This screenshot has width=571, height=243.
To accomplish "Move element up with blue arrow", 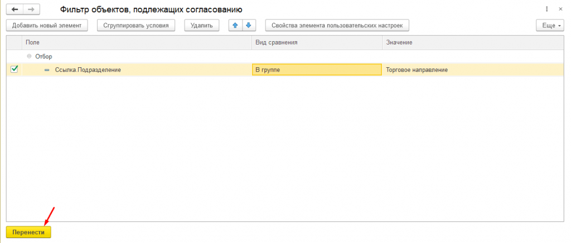I will tap(235, 26).
